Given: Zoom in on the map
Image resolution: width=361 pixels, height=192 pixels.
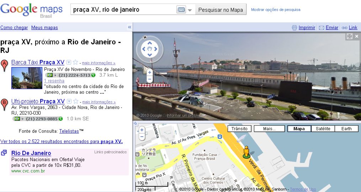Looking at the screenshot, I should pos(142,130).
